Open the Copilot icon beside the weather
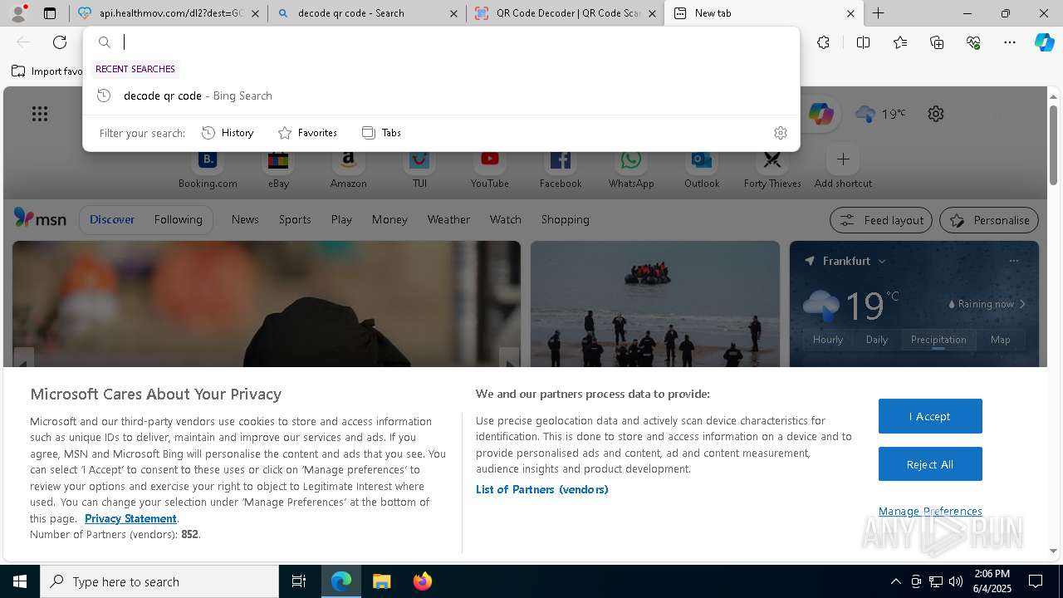 [x=821, y=114]
